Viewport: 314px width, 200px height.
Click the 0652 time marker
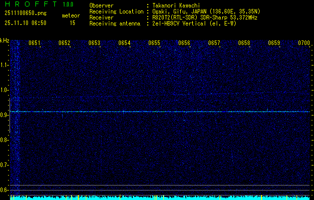click(64, 43)
